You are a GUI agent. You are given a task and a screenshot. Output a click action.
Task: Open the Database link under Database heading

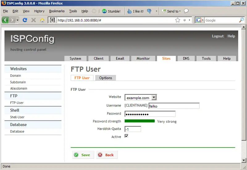click(x=17, y=132)
